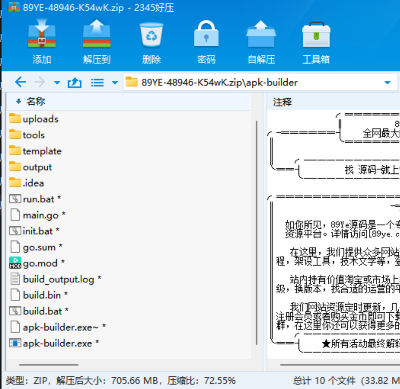Click the 自解压 (Self-extract) icon
400x389 pixels.
pos(261,36)
